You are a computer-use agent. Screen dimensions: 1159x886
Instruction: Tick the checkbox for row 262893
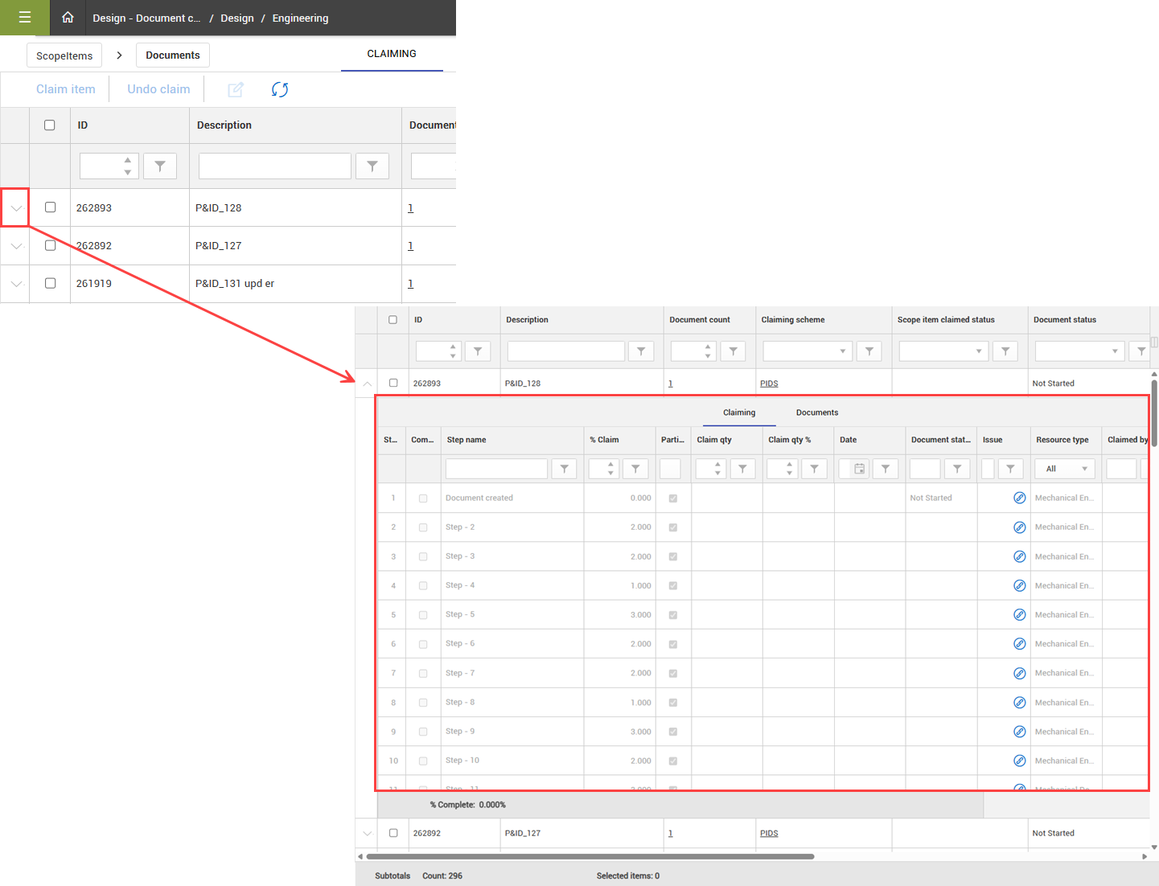50,207
